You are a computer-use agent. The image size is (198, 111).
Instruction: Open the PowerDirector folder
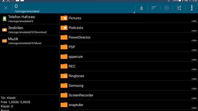129,37
